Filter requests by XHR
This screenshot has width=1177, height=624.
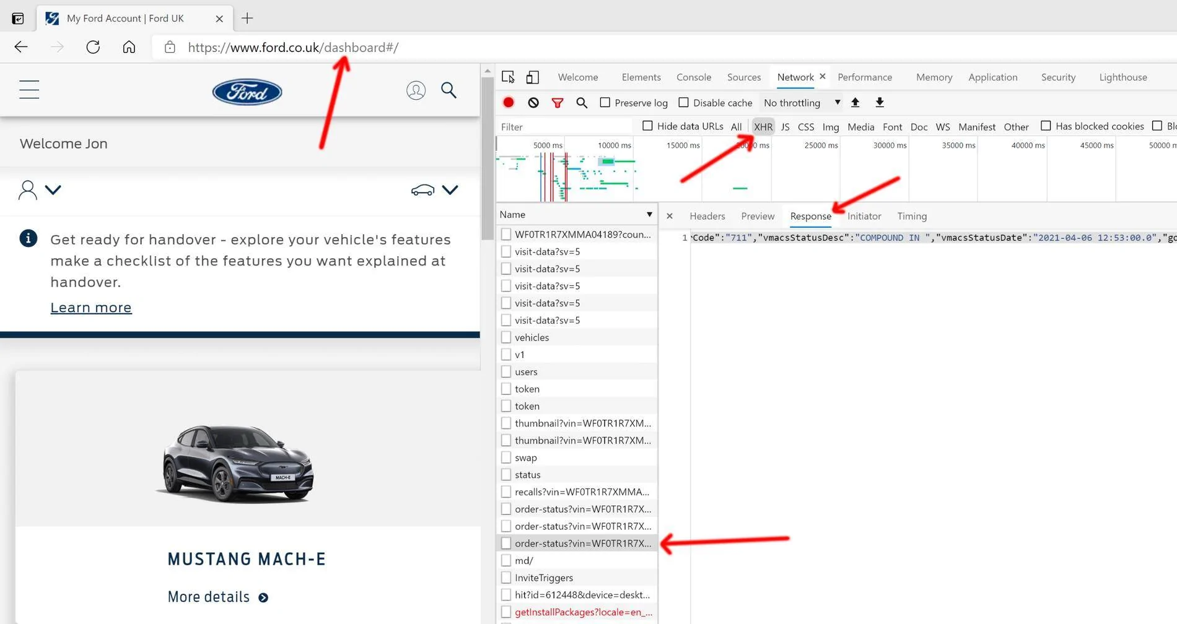(763, 127)
